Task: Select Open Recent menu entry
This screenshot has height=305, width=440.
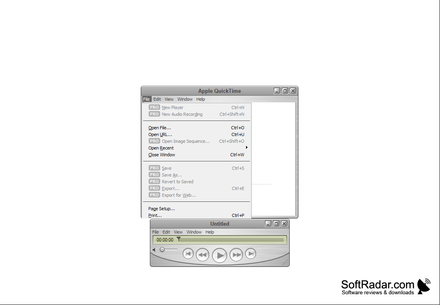Action: [196, 148]
